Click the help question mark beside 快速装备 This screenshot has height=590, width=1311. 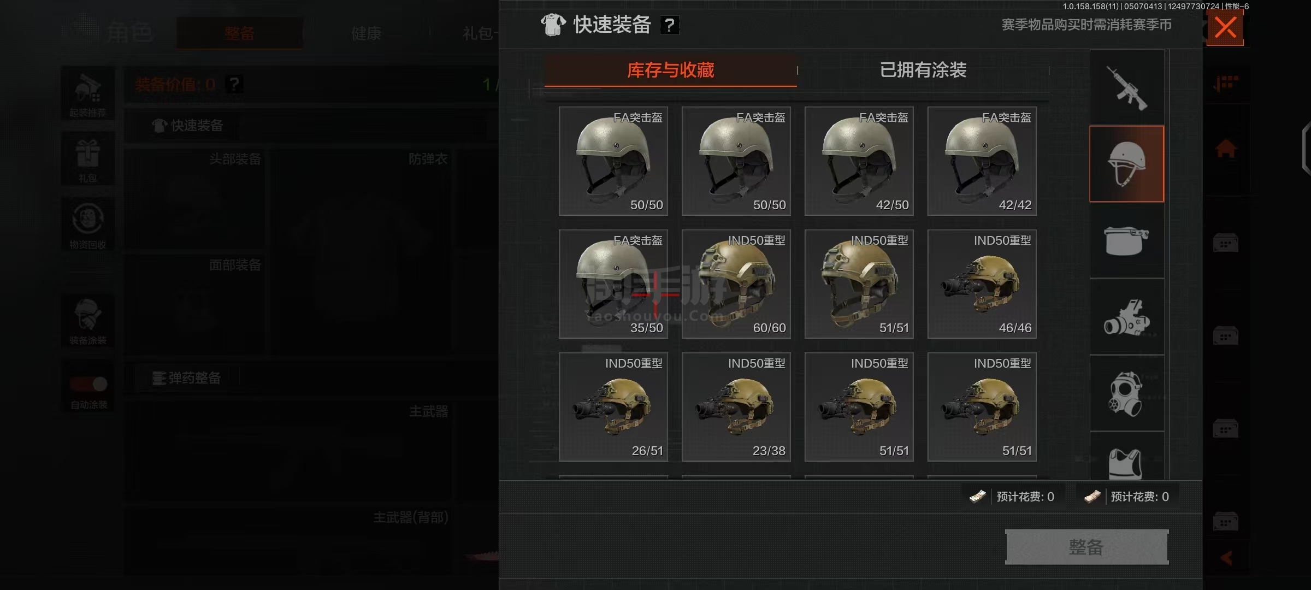point(670,25)
